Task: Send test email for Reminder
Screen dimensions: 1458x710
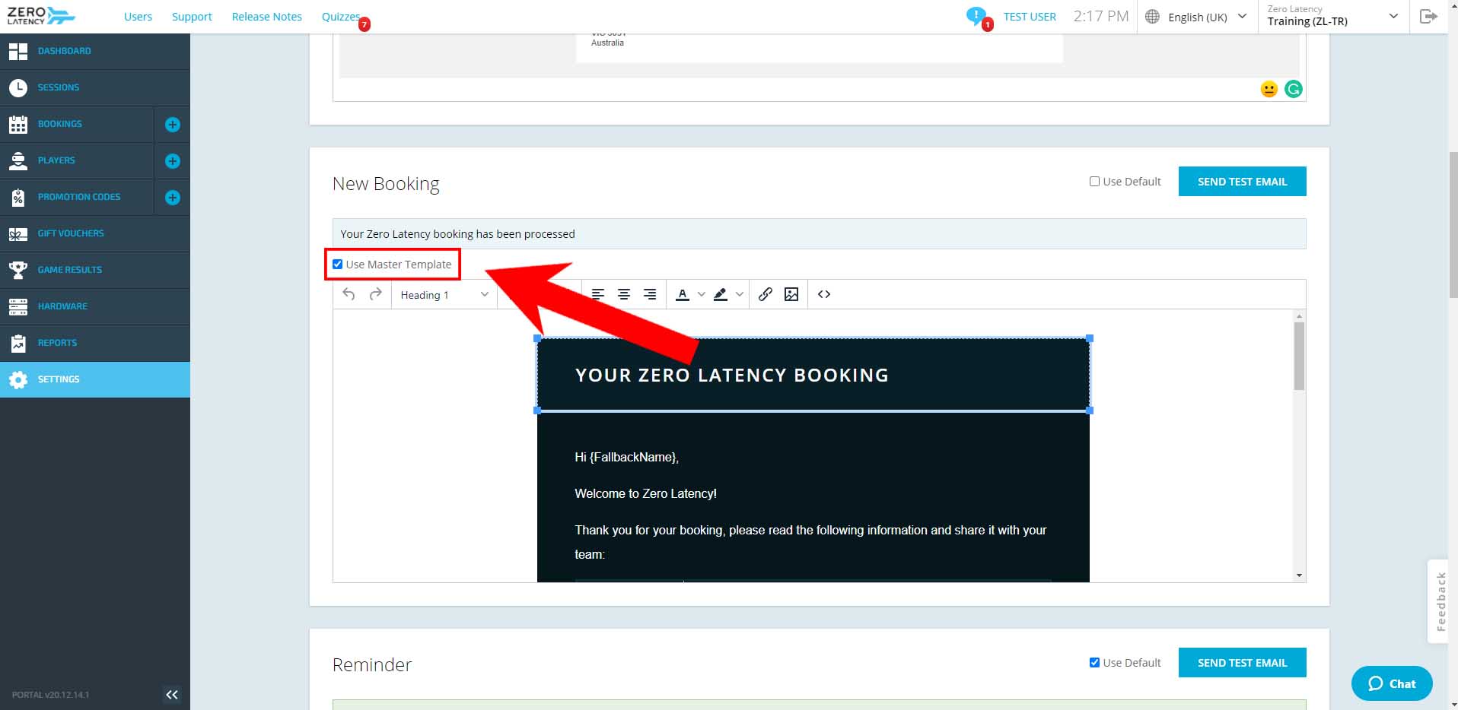Action: [1242, 663]
